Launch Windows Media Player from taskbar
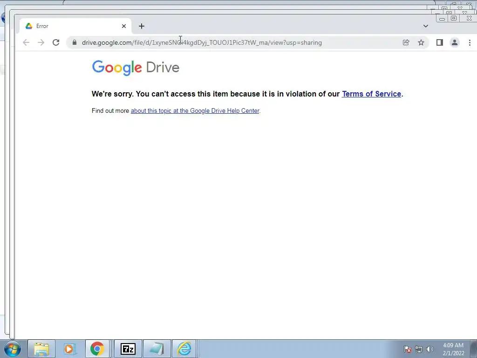477x358 pixels. tap(70, 349)
